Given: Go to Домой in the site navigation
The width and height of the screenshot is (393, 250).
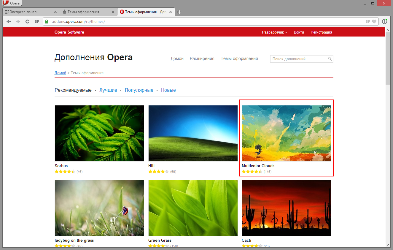Looking at the screenshot, I should coord(177,58).
